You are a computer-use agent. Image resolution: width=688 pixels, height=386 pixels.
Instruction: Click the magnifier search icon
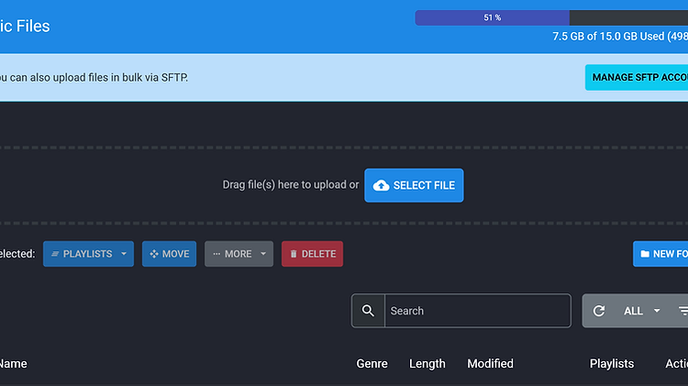[x=368, y=311]
